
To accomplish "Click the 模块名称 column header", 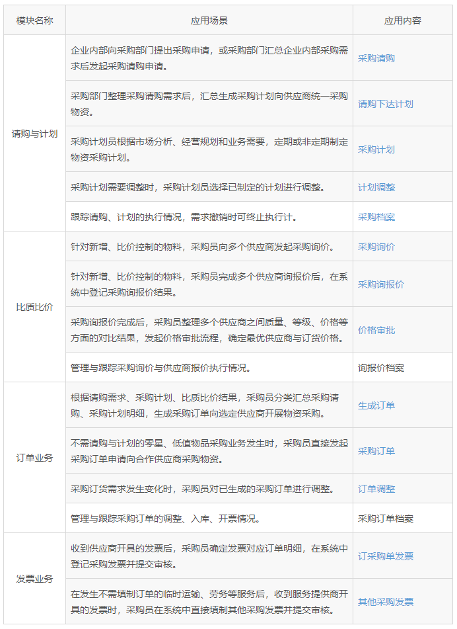I will 34,21.
